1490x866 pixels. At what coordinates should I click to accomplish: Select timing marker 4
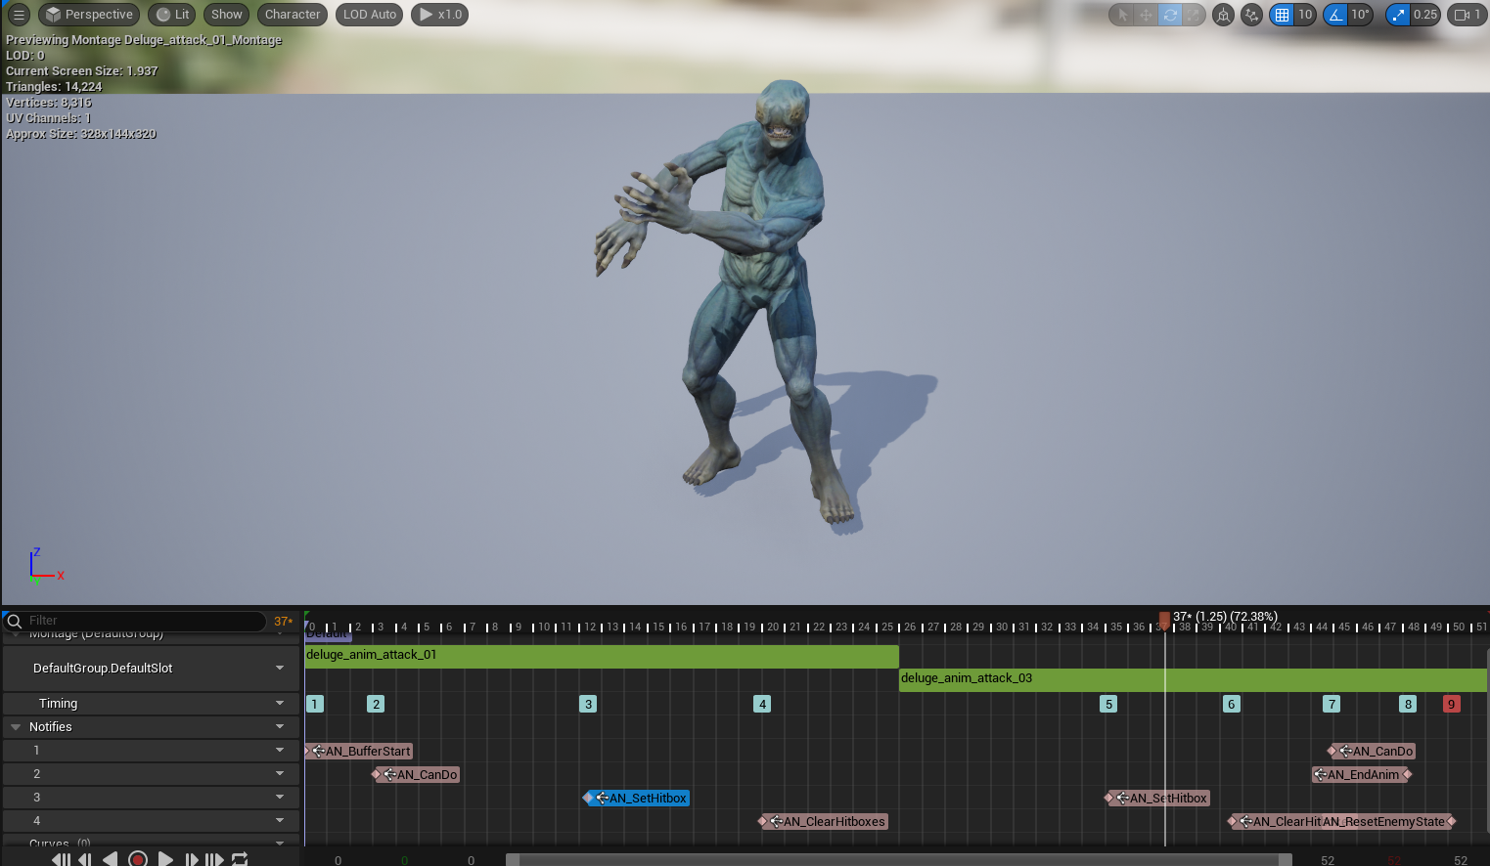762,704
